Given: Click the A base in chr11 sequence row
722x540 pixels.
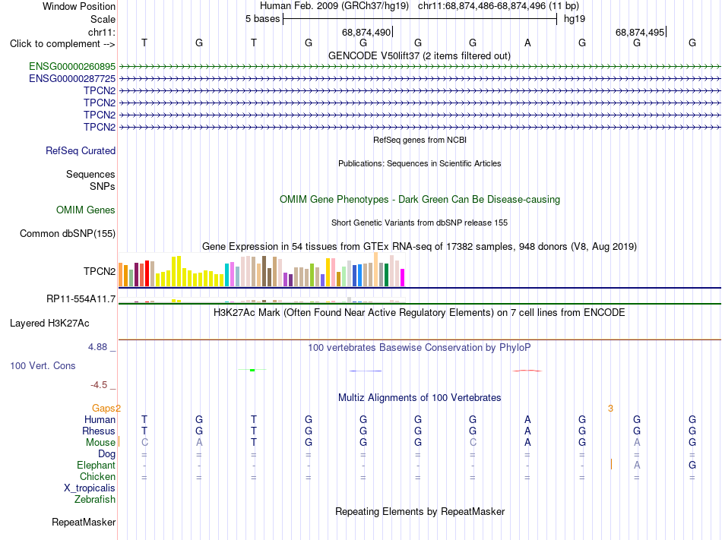Looking at the screenshot, I should [527, 43].
